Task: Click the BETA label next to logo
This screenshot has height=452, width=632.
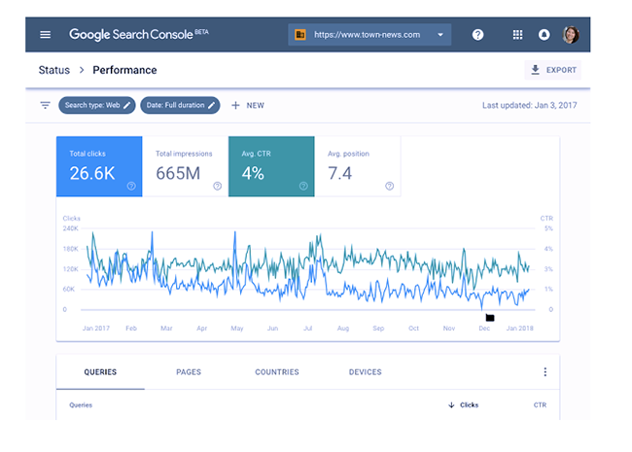Action: 201,32
